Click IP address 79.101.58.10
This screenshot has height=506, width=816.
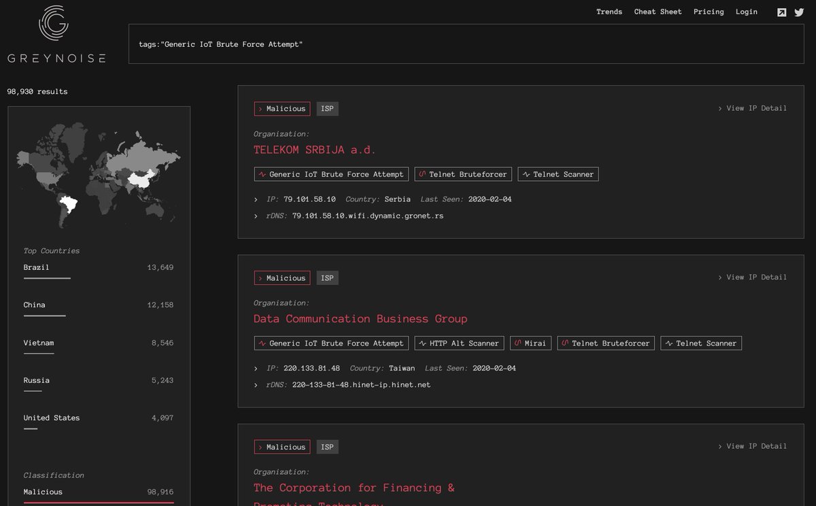pos(309,199)
